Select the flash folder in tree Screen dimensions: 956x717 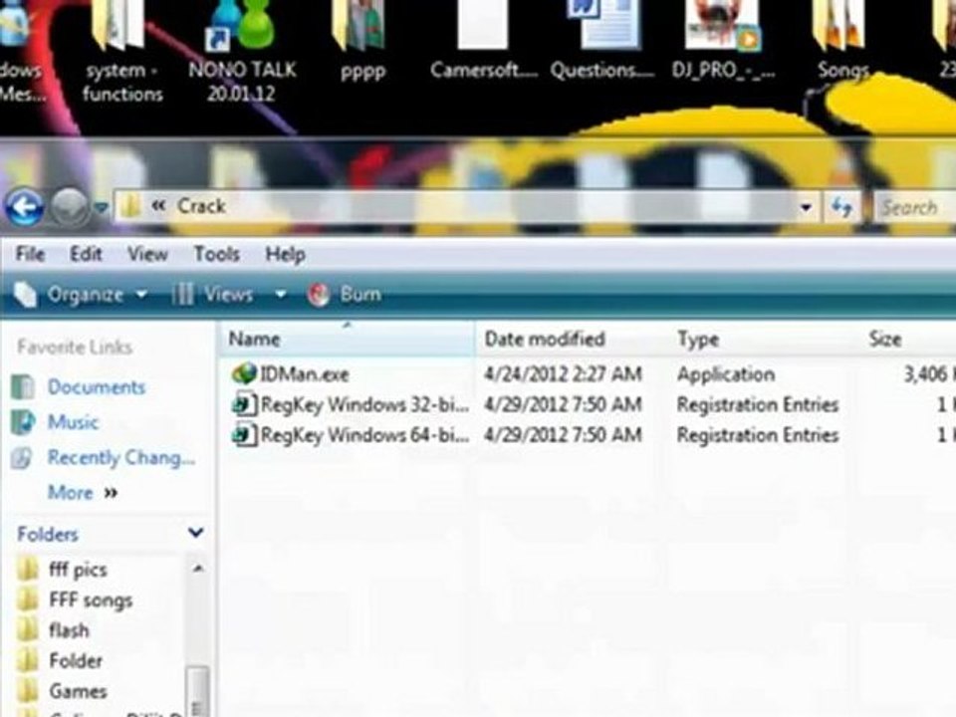pyautogui.click(x=69, y=629)
